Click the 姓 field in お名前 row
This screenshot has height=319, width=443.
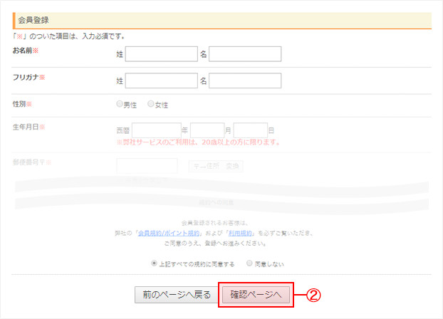tap(162, 54)
